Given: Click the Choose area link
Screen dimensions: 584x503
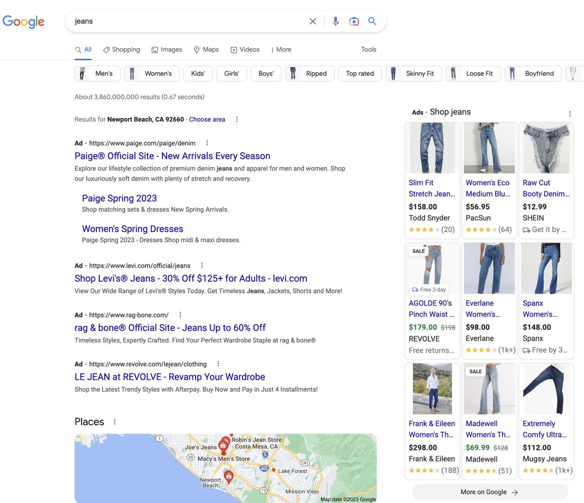Looking at the screenshot, I should (207, 119).
